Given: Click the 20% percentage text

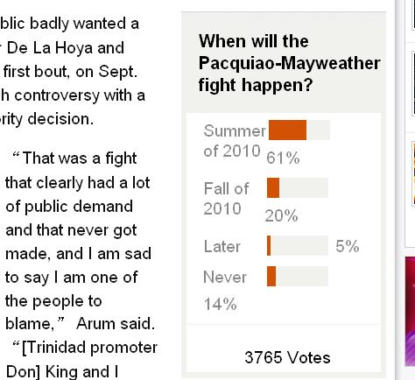Looking at the screenshot, I should click(x=281, y=215).
